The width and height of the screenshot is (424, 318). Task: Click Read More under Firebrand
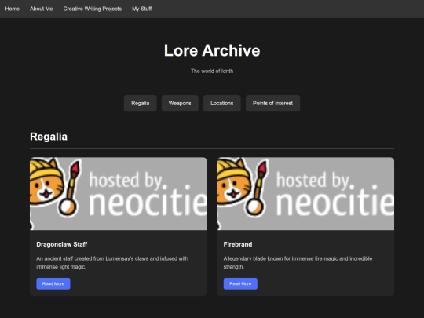240,283
